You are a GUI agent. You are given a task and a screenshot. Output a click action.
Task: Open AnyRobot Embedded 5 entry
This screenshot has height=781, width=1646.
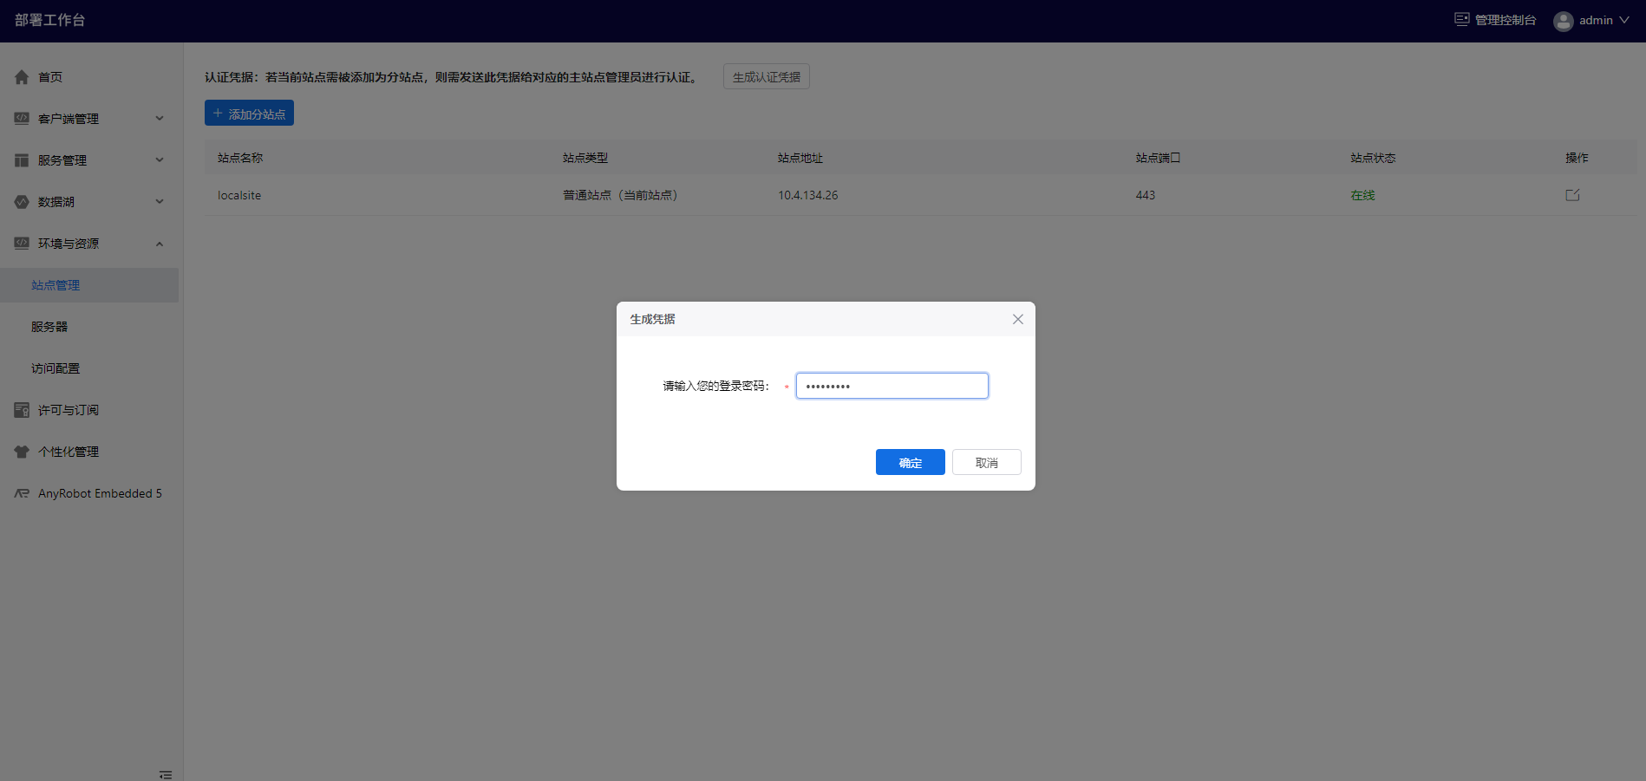[x=100, y=493]
